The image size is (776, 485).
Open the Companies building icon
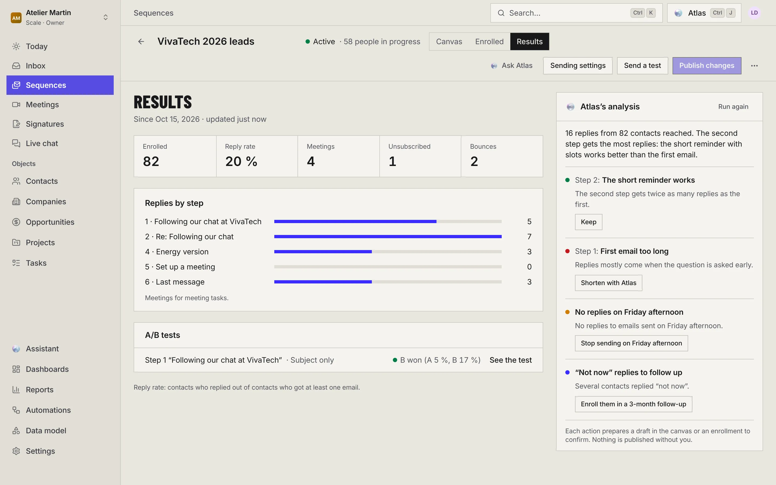(x=16, y=202)
